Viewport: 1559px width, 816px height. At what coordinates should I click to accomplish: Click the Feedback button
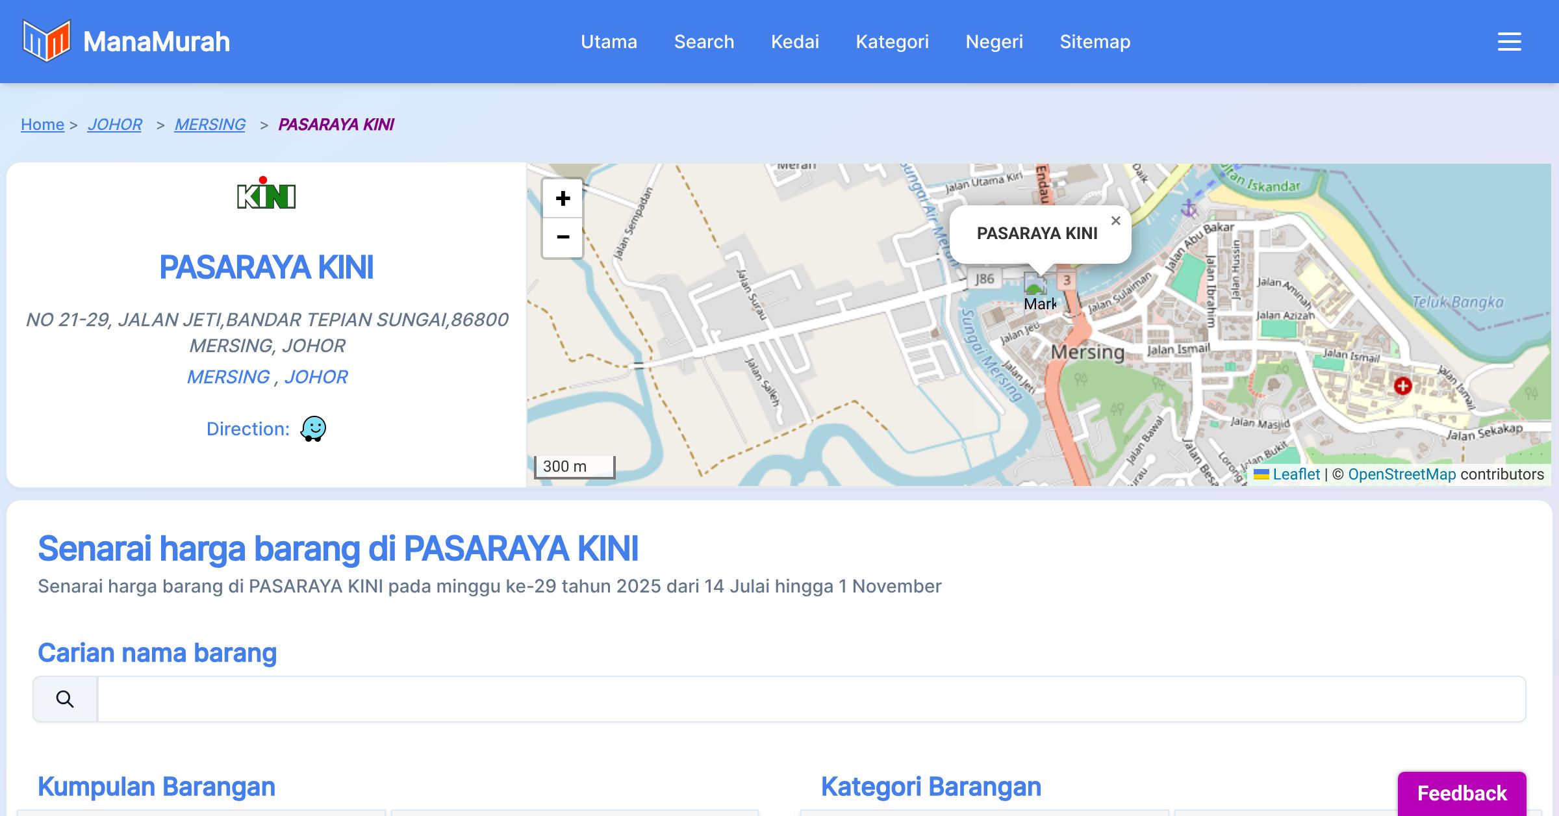pyautogui.click(x=1461, y=793)
